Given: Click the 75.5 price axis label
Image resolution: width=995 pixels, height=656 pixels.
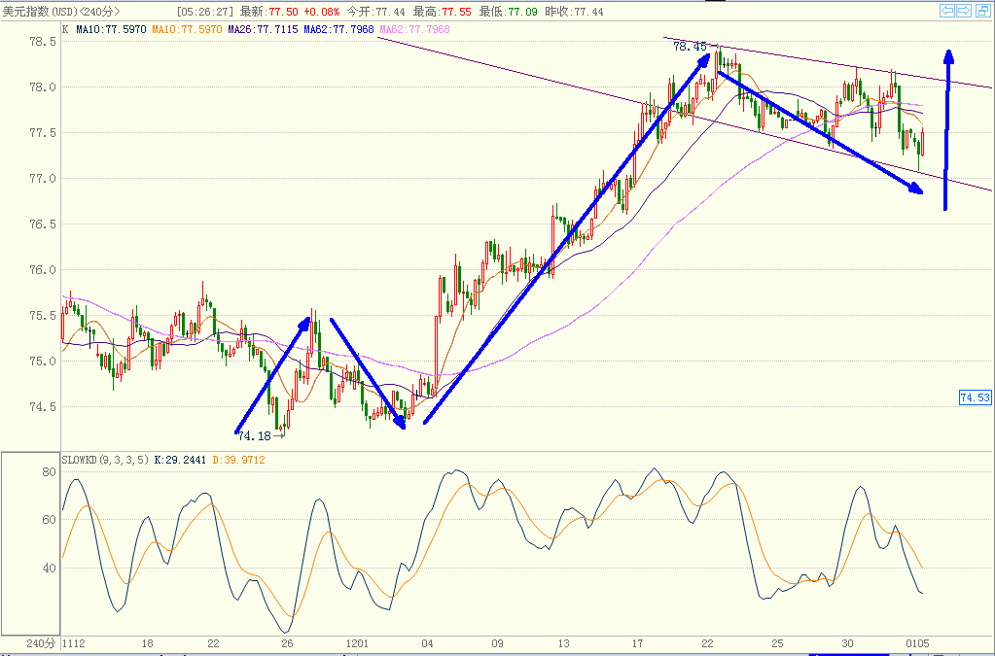Looking at the screenshot, I should 43,316.
